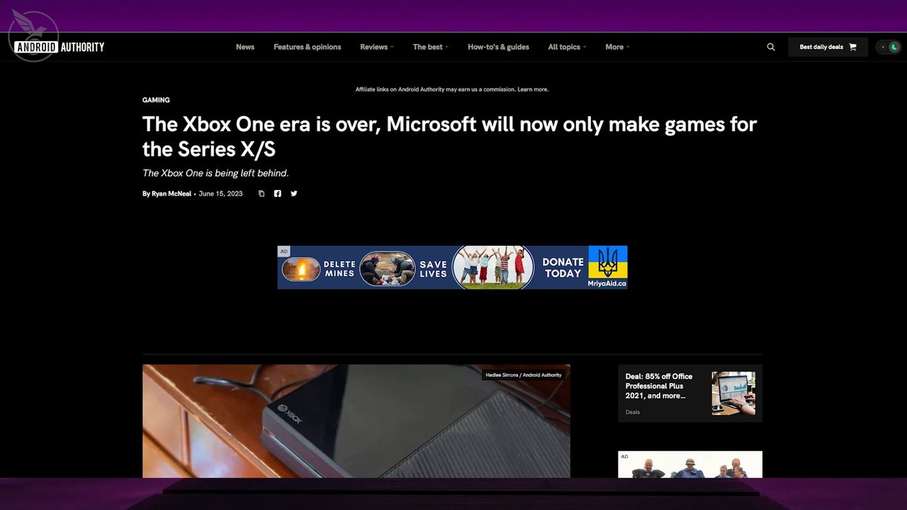This screenshot has height=510, width=907.
Task: Open the Office Professional Plus deal link
Action: [x=659, y=386]
